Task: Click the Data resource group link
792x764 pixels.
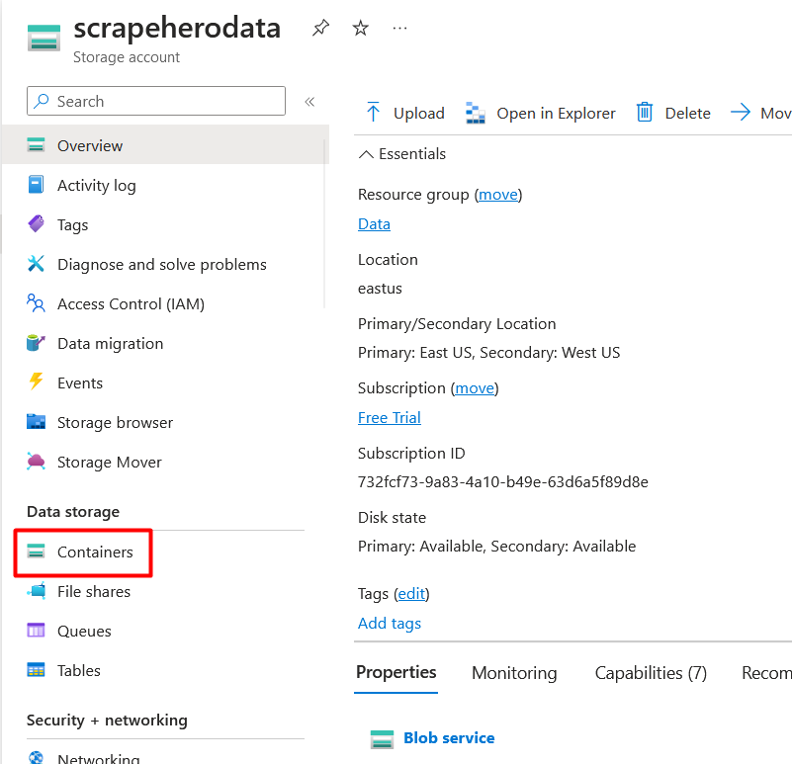Action: click(374, 223)
